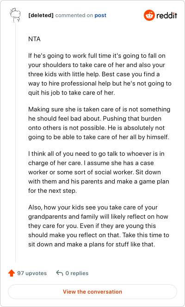Upvote the comment with the orange arrow
This screenshot has height=307, width=185.
click(12, 273)
